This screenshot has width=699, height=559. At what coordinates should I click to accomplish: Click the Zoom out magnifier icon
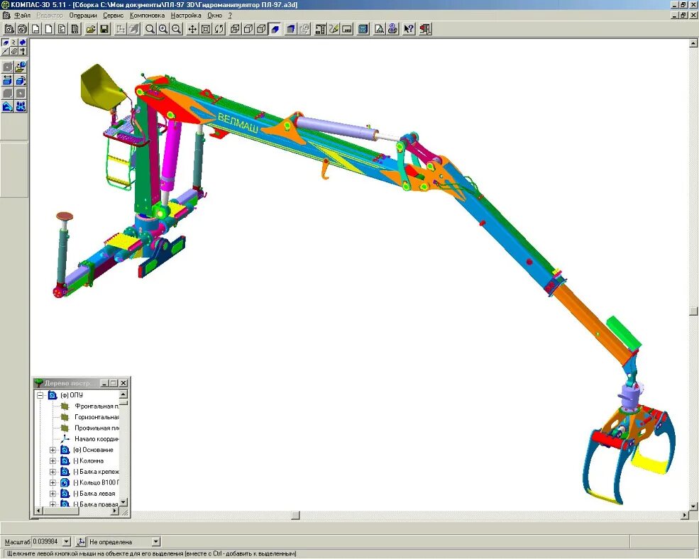point(177,29)
